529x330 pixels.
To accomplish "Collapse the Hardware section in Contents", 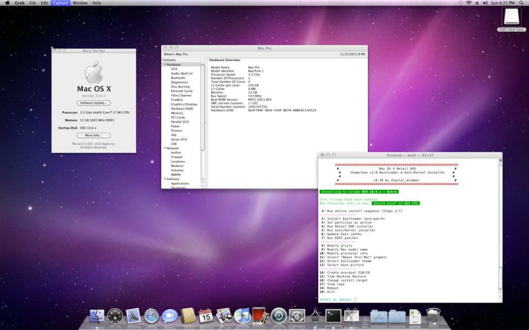I will coord(165,64).
